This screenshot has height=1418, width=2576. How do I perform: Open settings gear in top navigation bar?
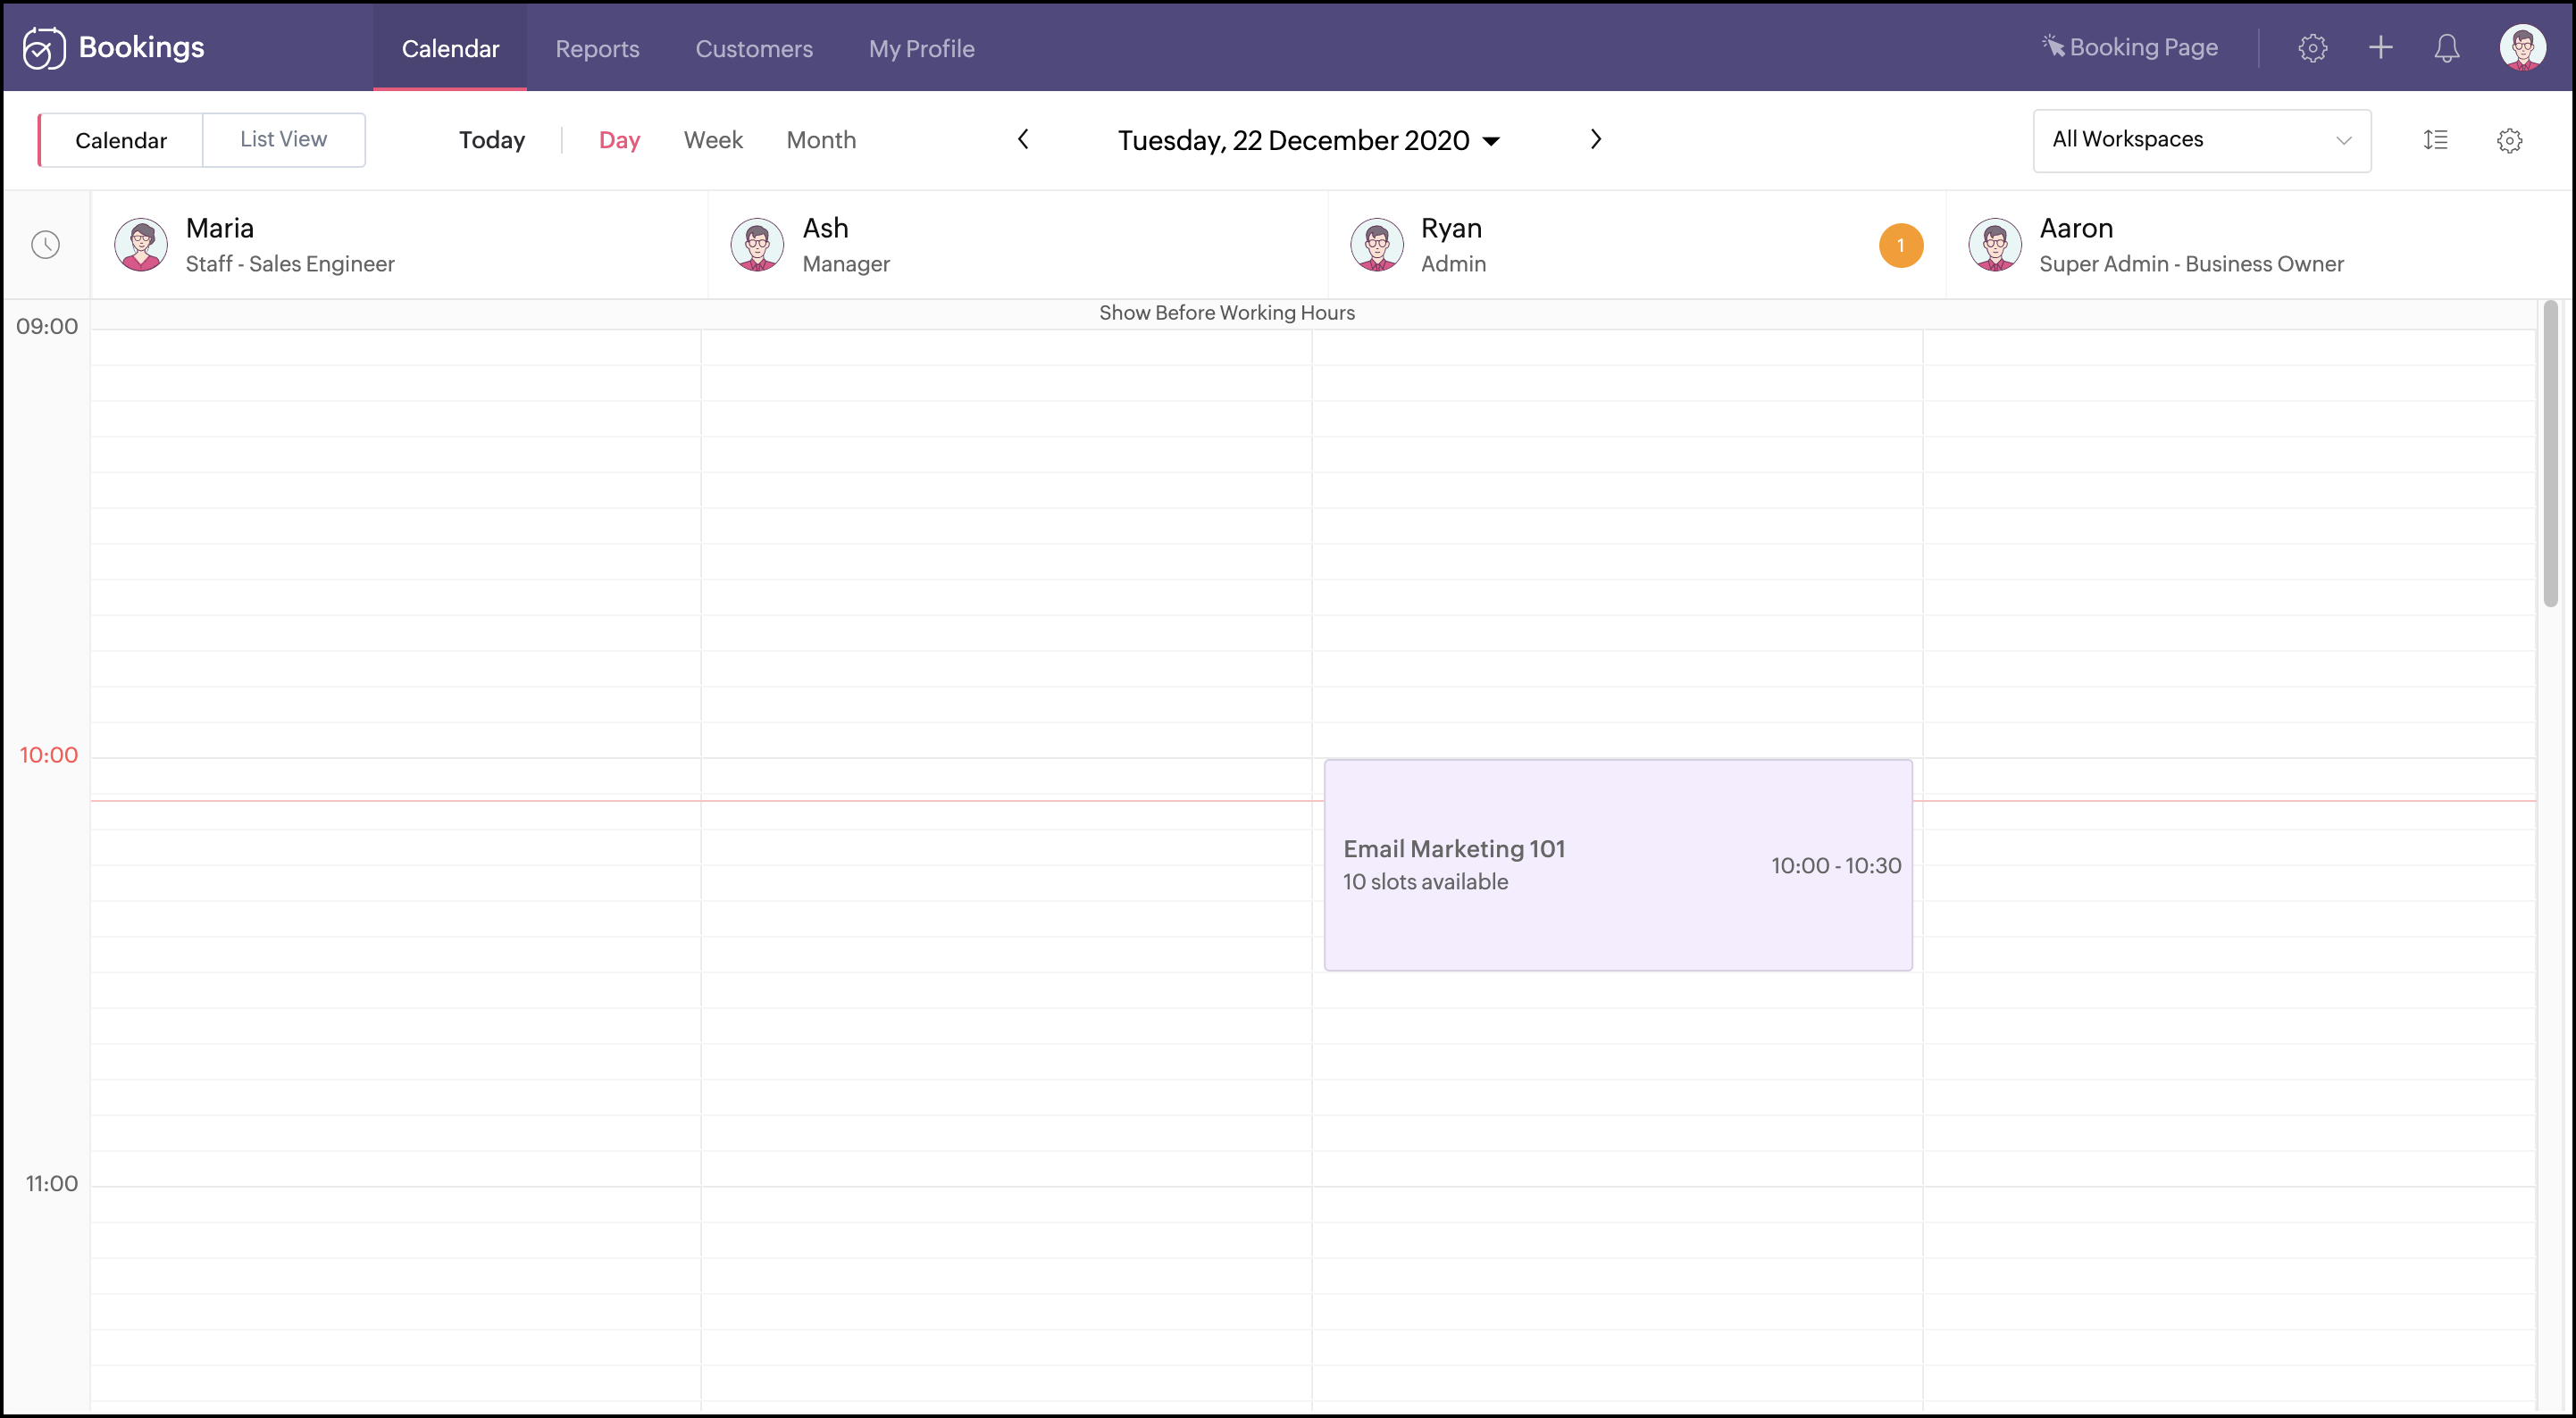click(x=2312, y=48)
